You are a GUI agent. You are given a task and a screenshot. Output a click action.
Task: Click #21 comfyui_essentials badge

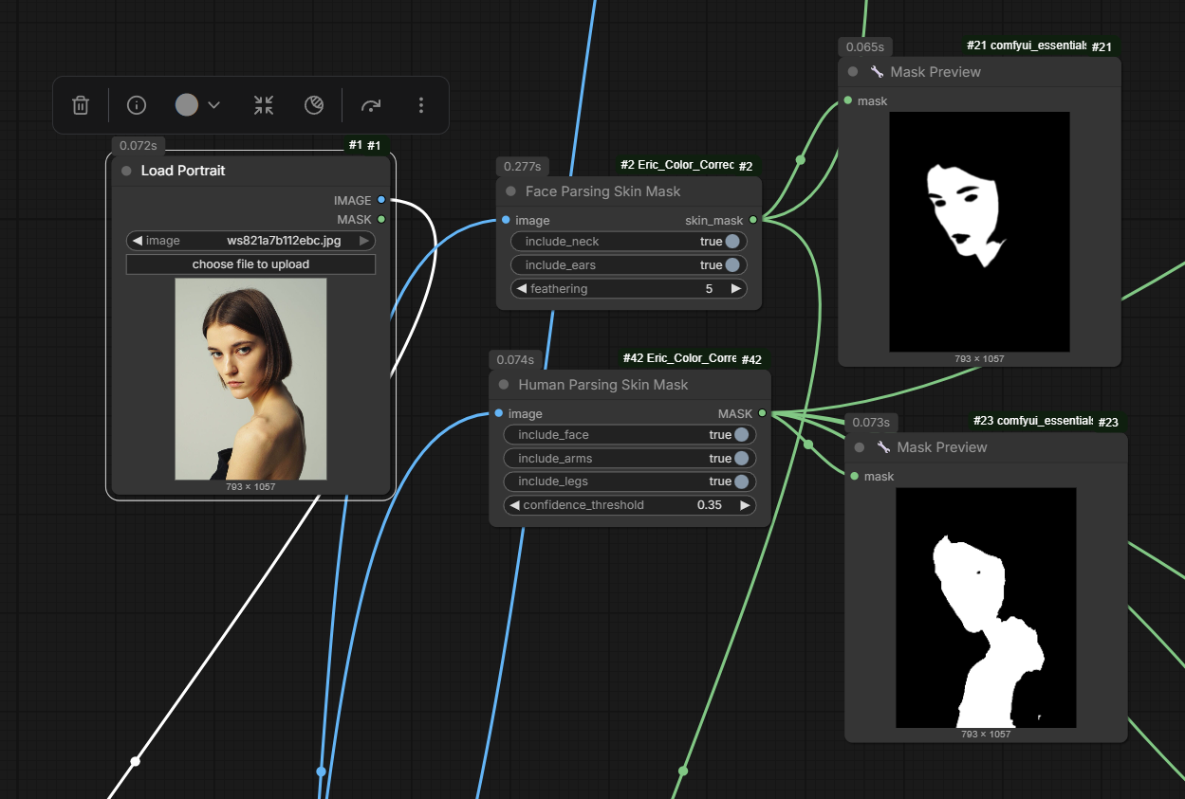tap(1026, 45)
